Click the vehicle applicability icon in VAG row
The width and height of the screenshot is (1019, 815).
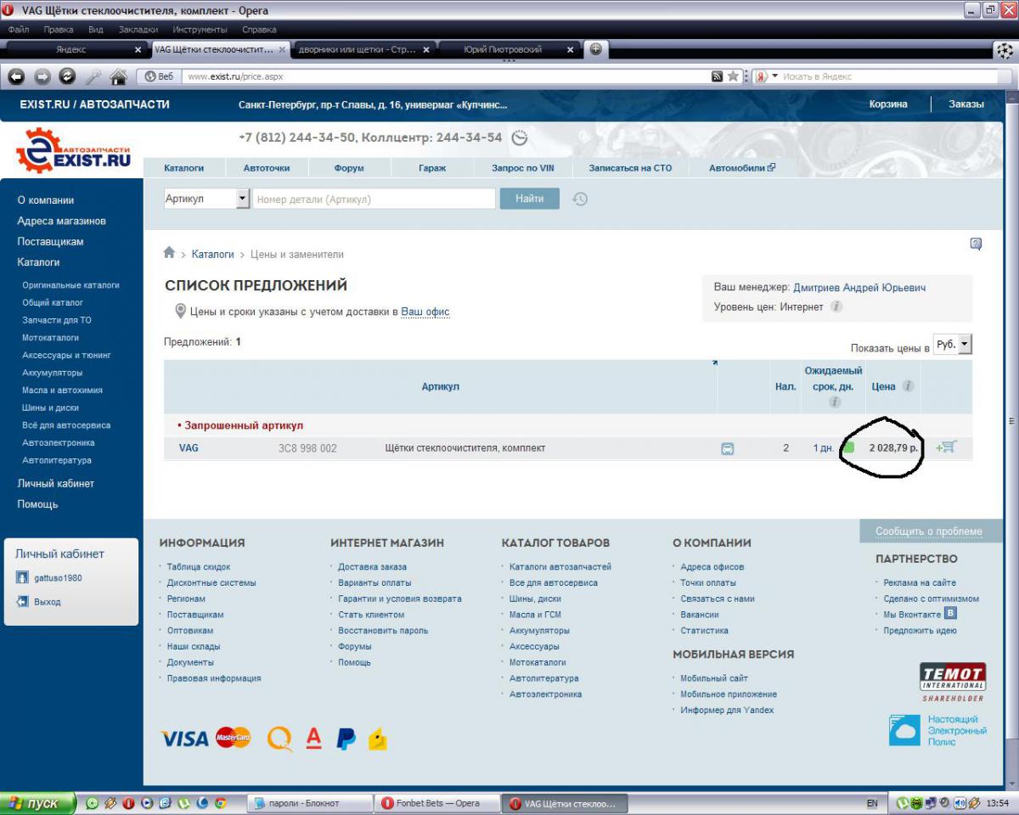[x=728, y=448]
